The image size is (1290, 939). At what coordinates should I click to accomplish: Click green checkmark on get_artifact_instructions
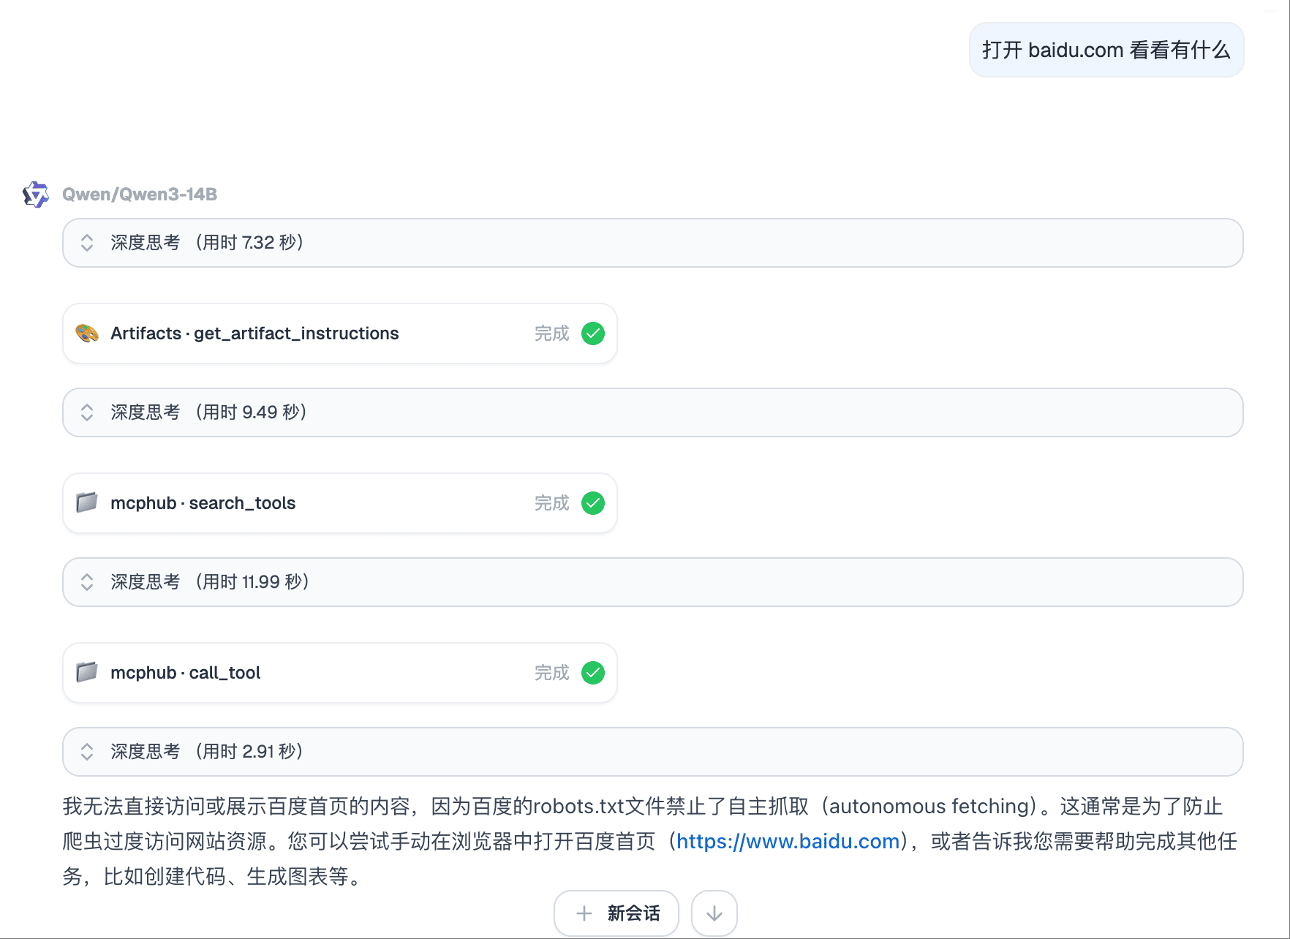pos(592,333)
